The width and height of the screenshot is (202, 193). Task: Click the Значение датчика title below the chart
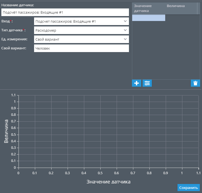coord(108,182)
